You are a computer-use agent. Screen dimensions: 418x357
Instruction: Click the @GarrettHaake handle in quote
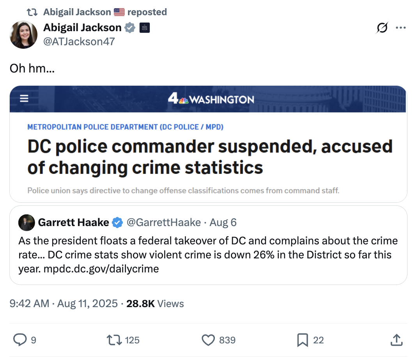(164, 223)
